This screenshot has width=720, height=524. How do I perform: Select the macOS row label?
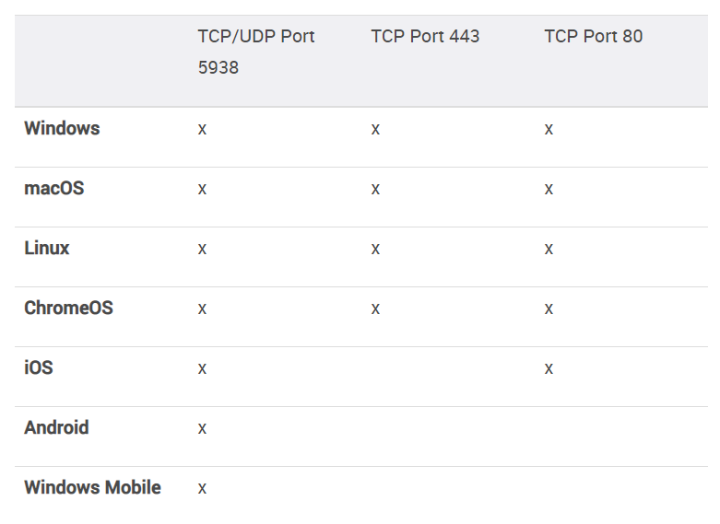53,189
